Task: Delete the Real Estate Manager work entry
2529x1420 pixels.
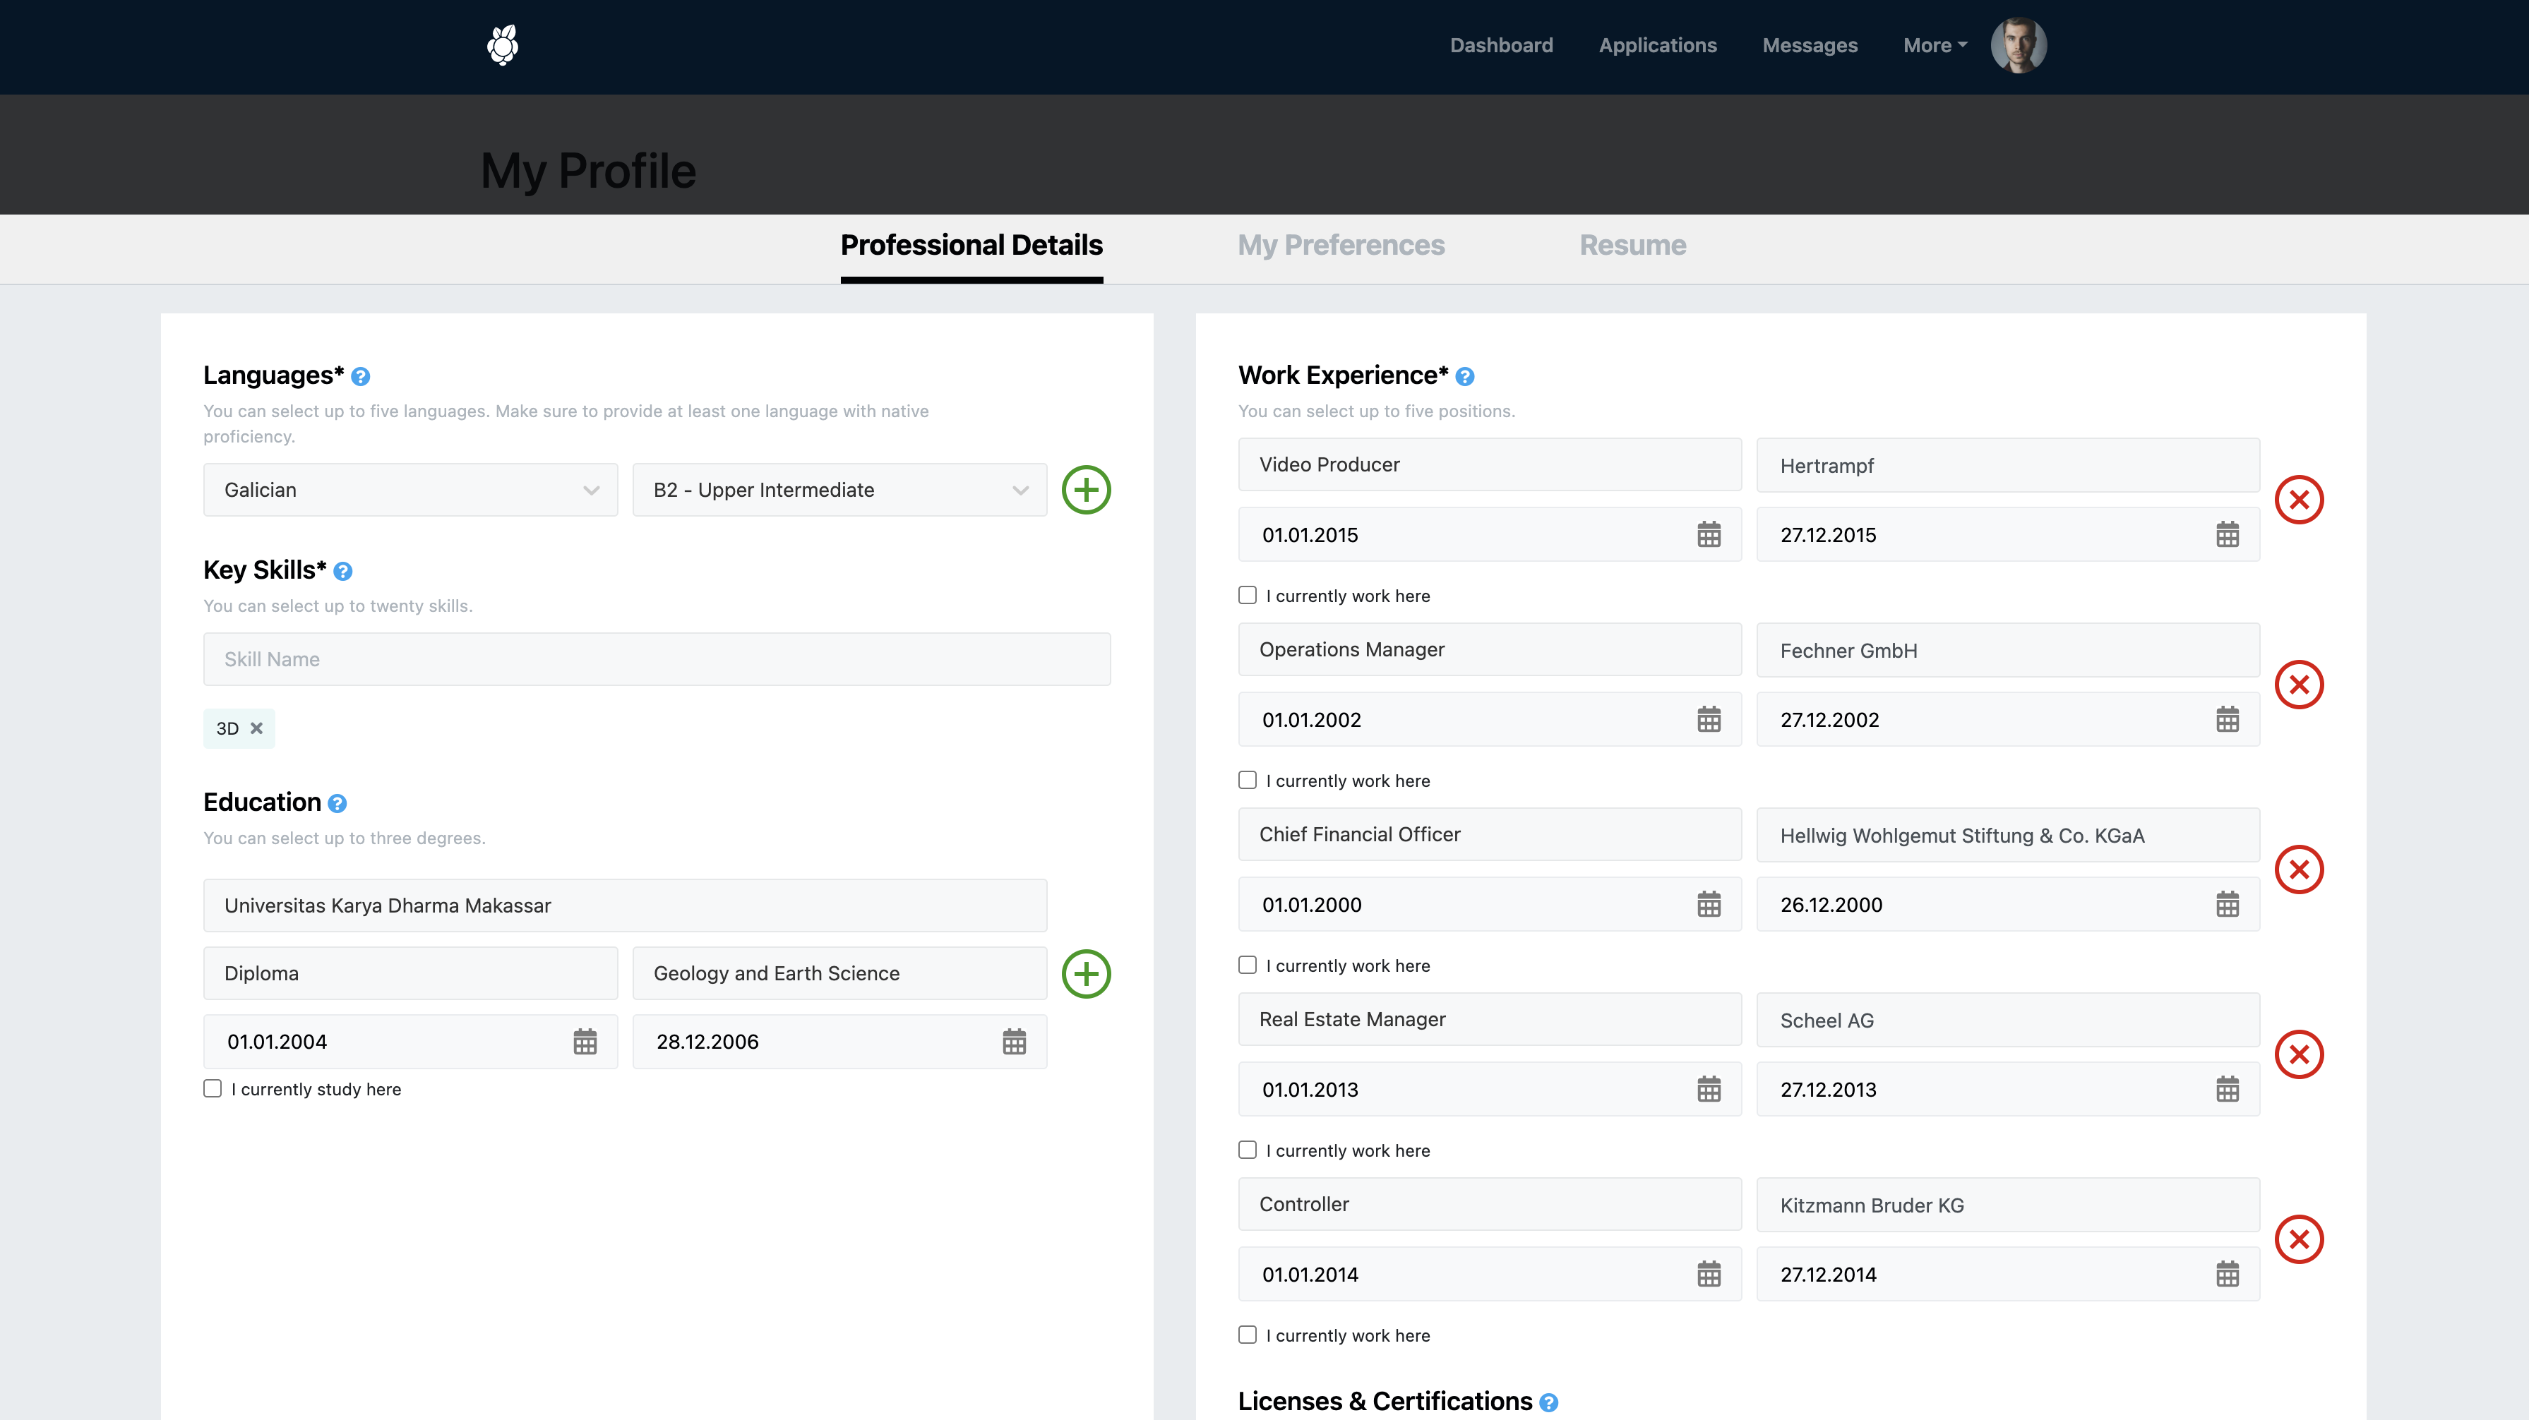Action: click(2300, 1055)
